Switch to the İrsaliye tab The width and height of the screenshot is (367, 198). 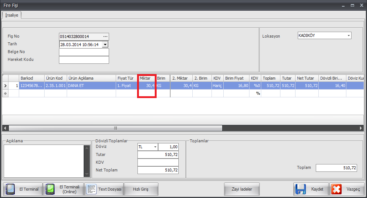point(12,15)
